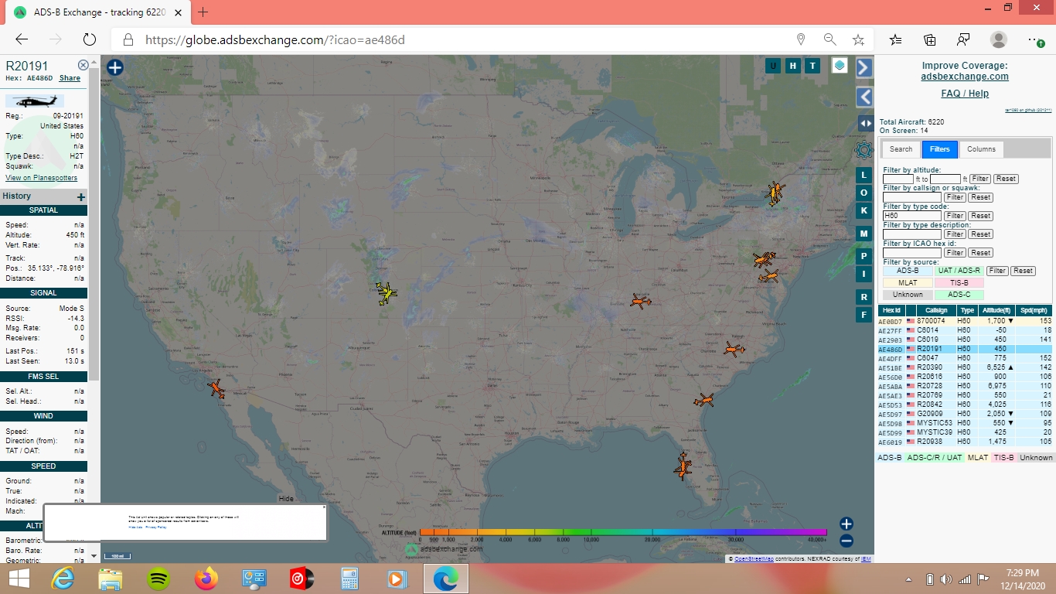Expand sidebar with right arrow button
Screen dimensions: 1056x594
pyautogui.click(x=864, y=67)
